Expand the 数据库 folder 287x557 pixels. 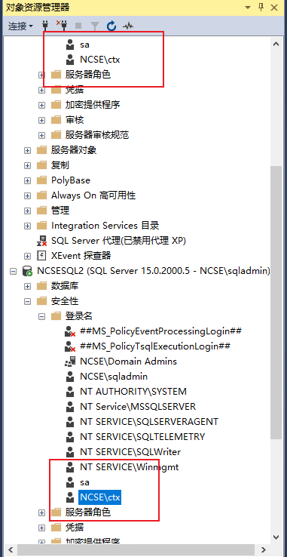tap(27, 286)
